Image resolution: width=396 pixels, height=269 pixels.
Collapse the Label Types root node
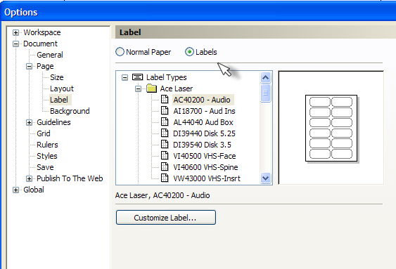pos(124,77)
